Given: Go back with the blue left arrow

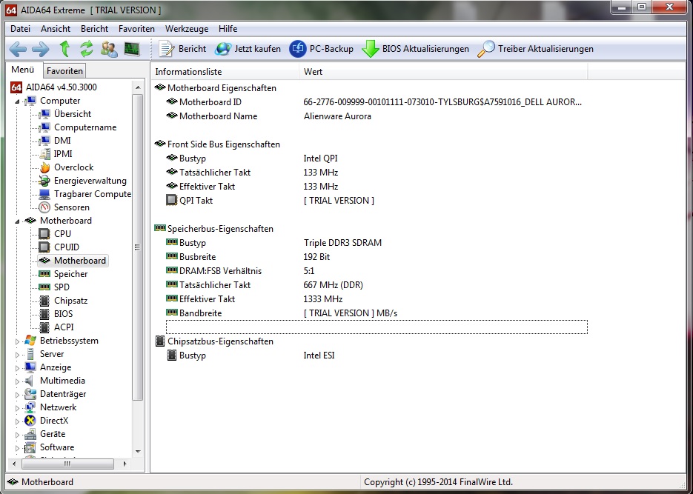Looking at the screenshot, I should [18, 49].
